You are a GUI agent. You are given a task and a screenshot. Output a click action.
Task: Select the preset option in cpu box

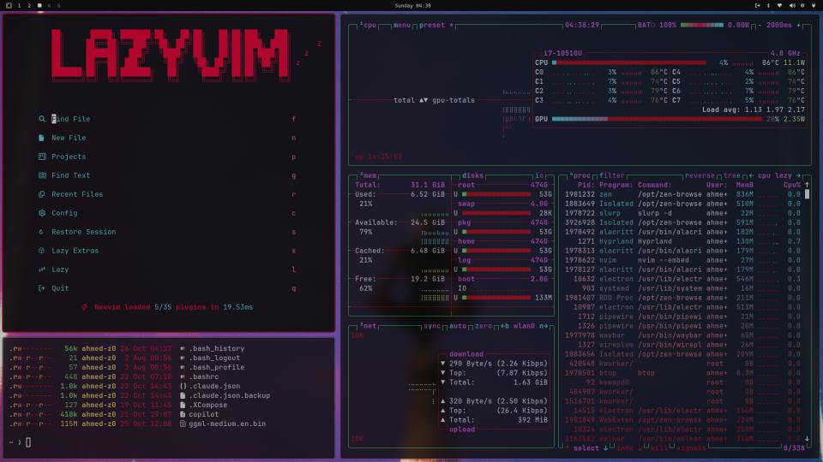click(433, 26)
